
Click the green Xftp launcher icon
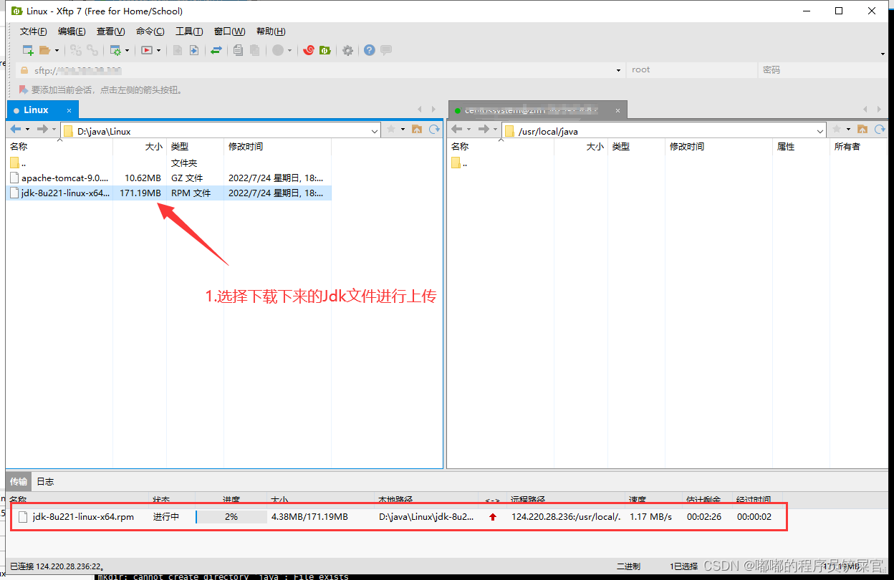[325, 50]
